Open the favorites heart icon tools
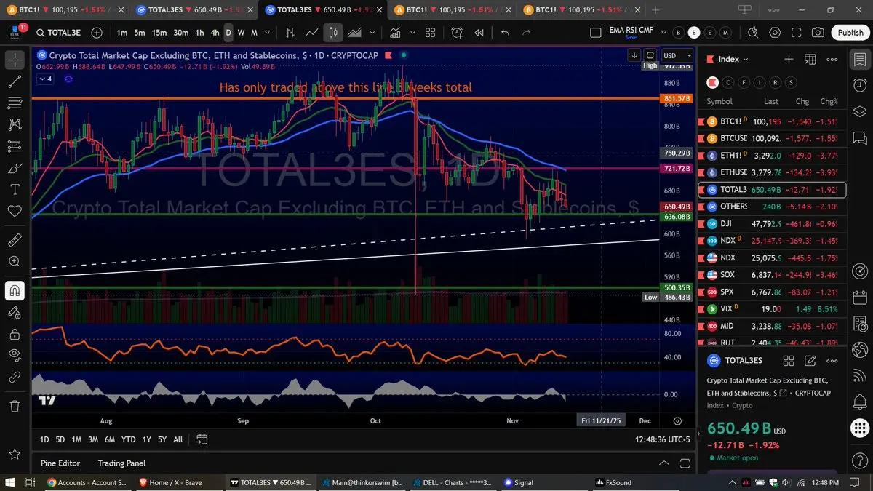 coord(14,211)
